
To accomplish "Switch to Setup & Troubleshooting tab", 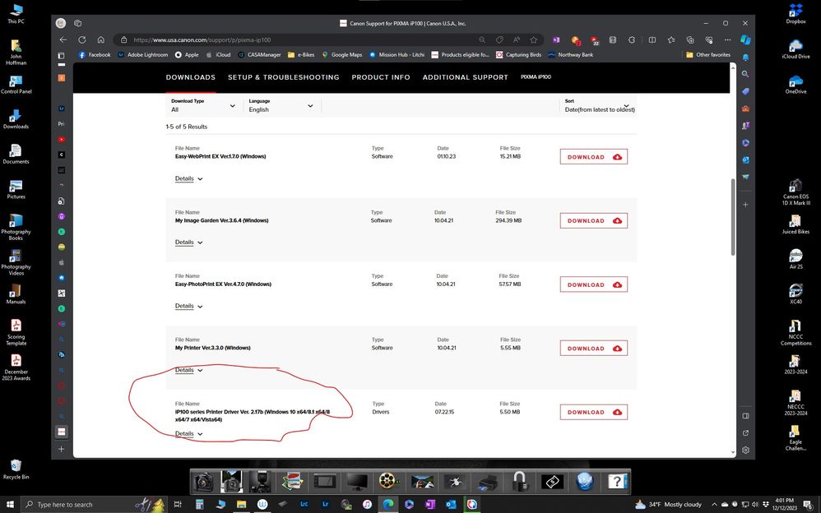I will 283,77.
